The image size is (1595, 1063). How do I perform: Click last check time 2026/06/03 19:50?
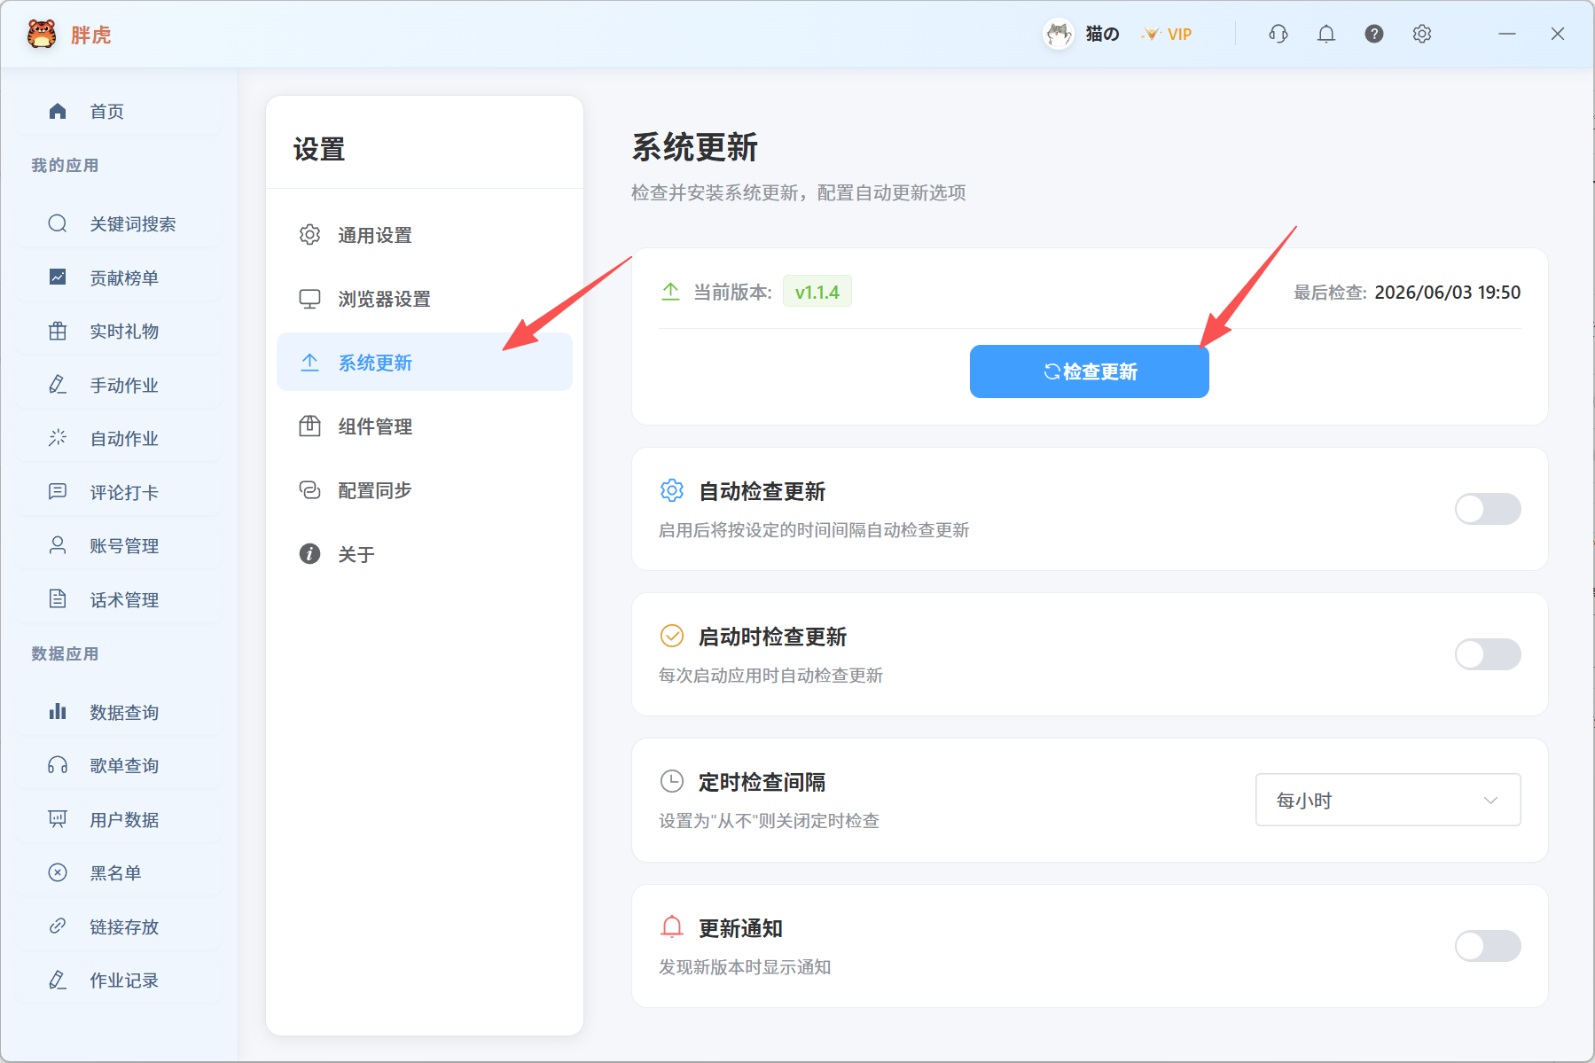click(x=1447, y=293)
